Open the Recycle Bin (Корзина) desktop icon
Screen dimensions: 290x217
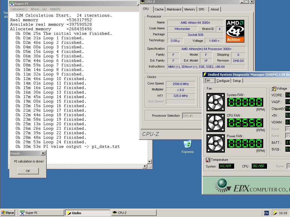187,147
